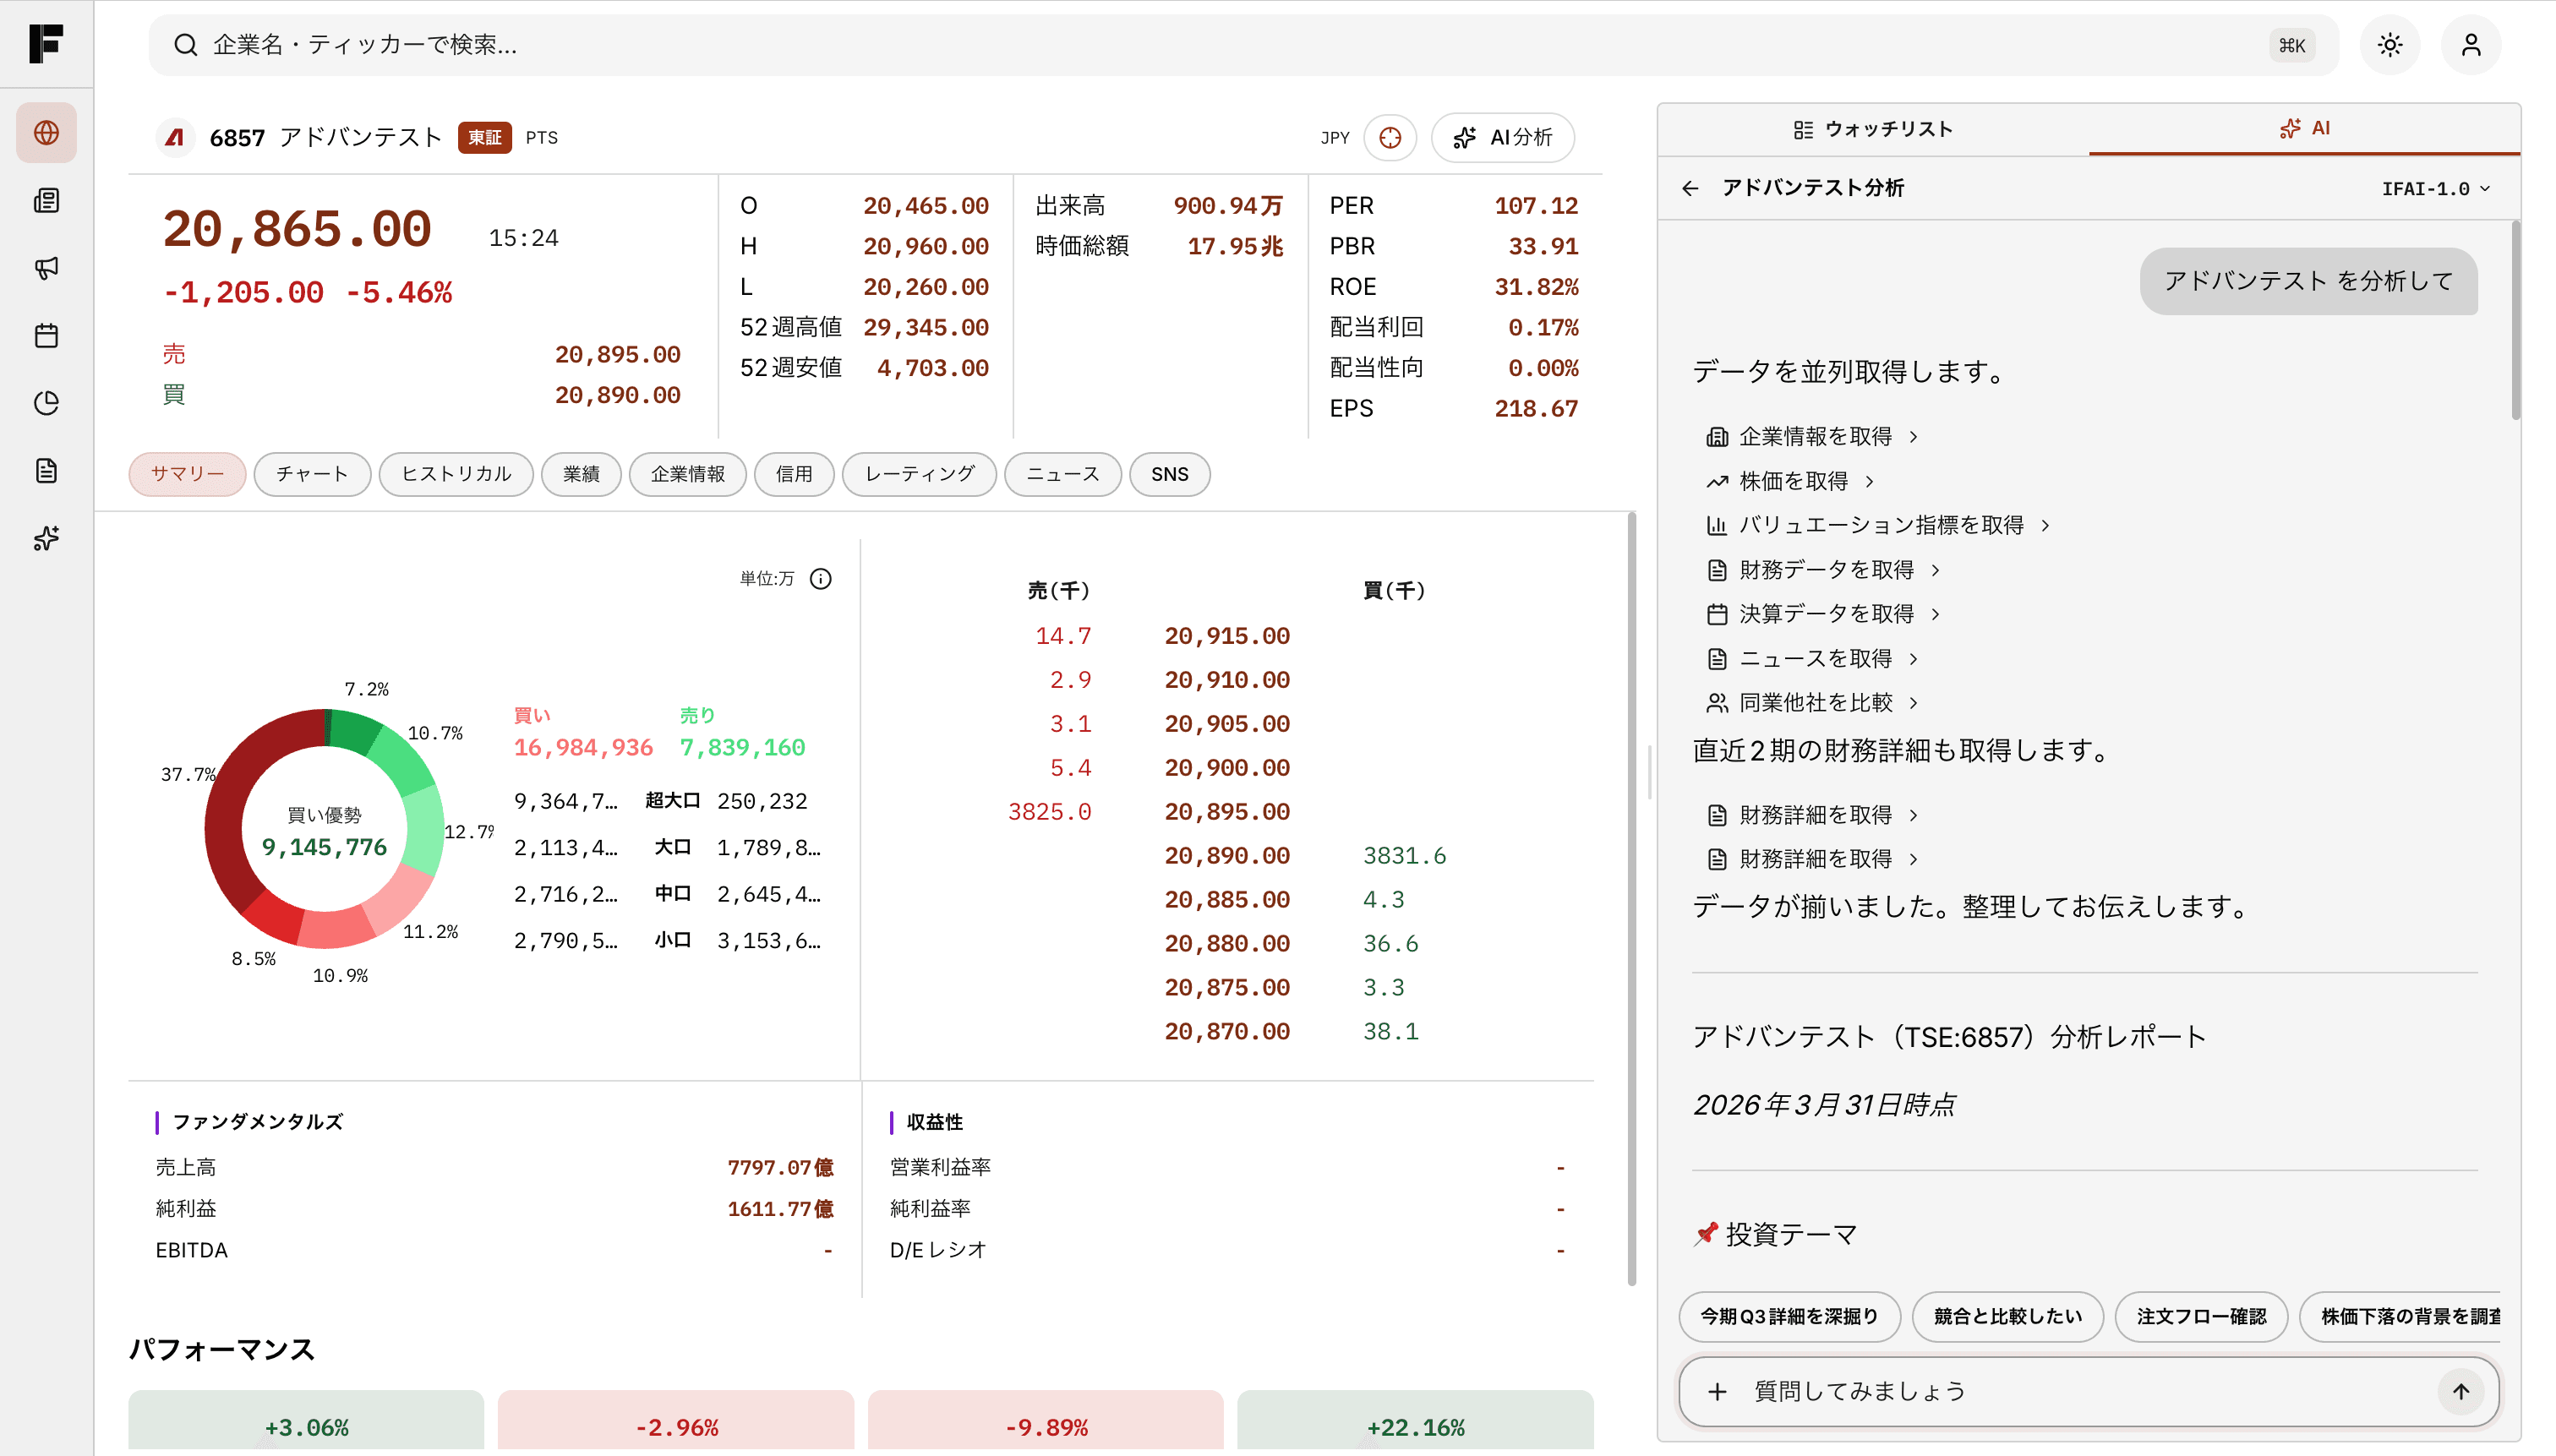This screenshot has height=1456, width=2556.
Task: Select the megaphone announcements icon in sidebar
Action: 46,267
